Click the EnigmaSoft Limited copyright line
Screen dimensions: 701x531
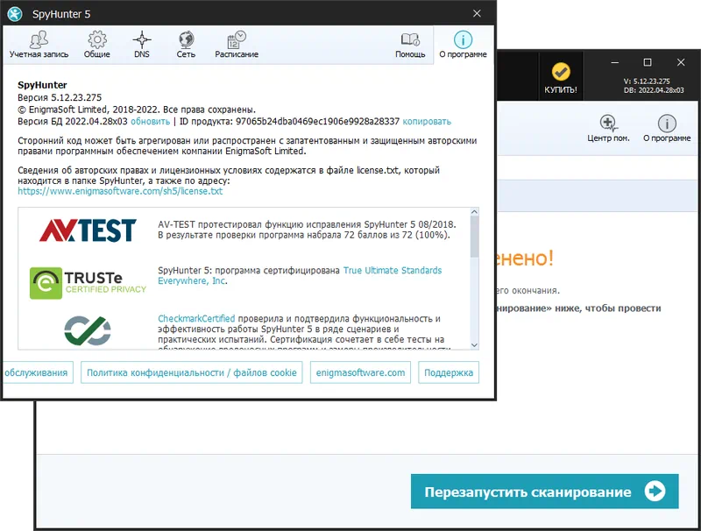click(x=137, y=110)
